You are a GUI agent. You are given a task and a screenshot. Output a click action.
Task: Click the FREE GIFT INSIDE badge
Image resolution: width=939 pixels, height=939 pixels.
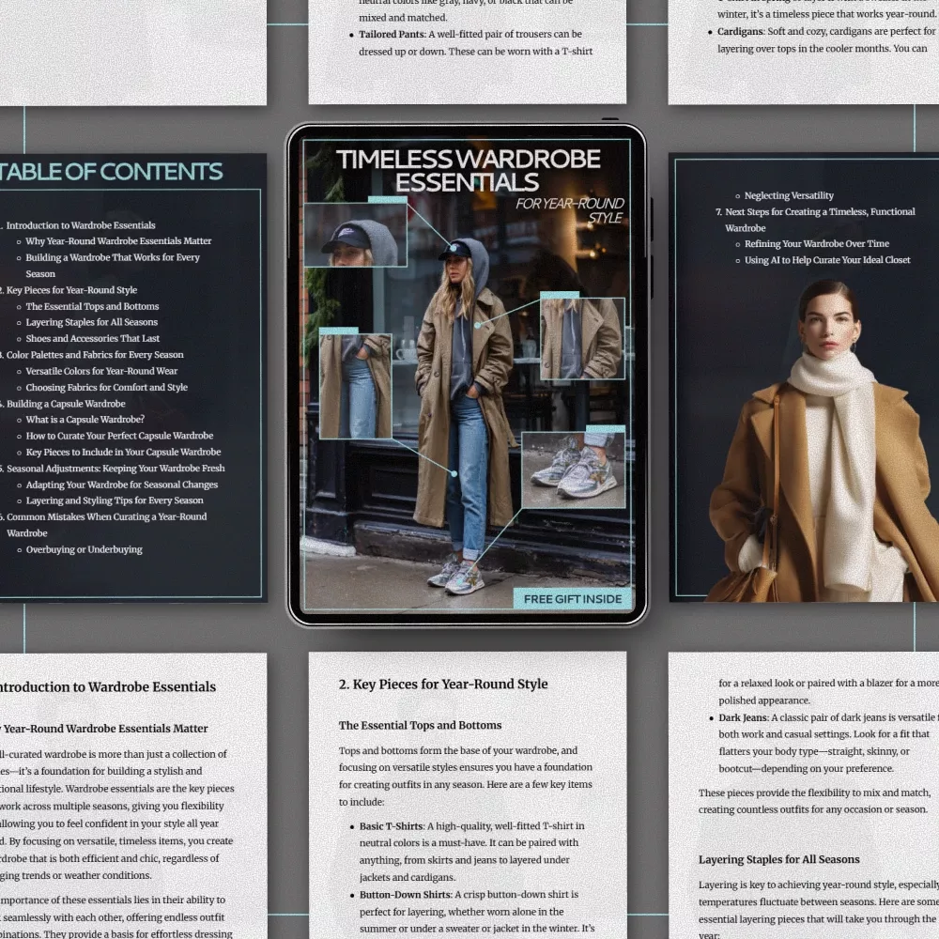pyautogui.click(x=572, y=599)
